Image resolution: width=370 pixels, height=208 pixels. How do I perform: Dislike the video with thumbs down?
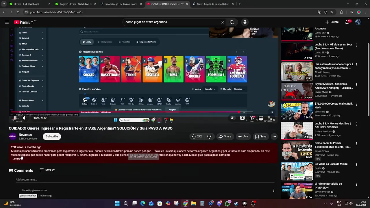click(209, 136)
